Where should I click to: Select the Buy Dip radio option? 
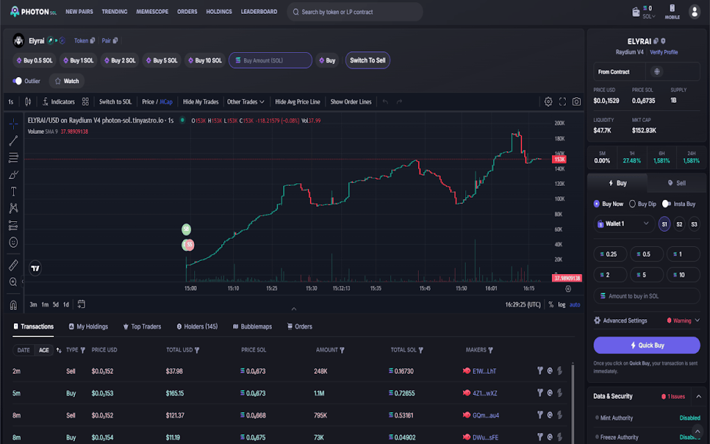[632, 204]
